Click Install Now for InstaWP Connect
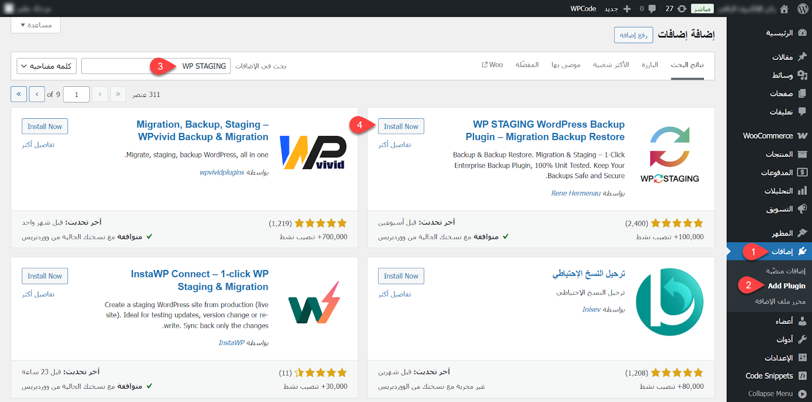This screenshot has width=812, height=402. tap(45, 276)
